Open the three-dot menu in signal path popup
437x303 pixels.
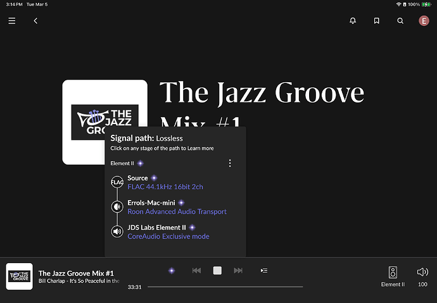230,163
